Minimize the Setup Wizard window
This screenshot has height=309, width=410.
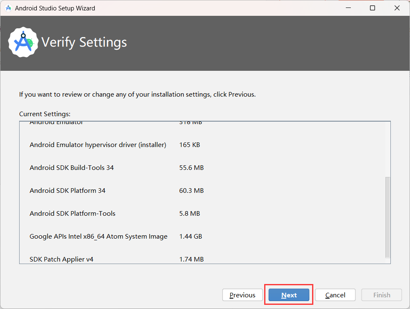(x=348, y=8)
